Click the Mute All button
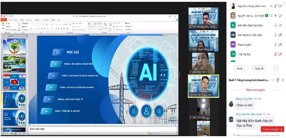Viewport: 286px width, 138px height. (259, 68)
